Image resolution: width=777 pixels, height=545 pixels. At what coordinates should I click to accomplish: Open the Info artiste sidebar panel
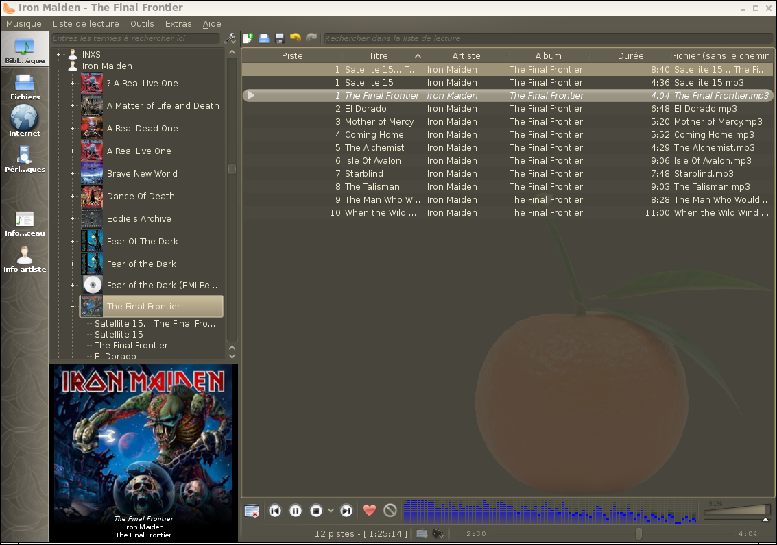[x=25, y=260]
